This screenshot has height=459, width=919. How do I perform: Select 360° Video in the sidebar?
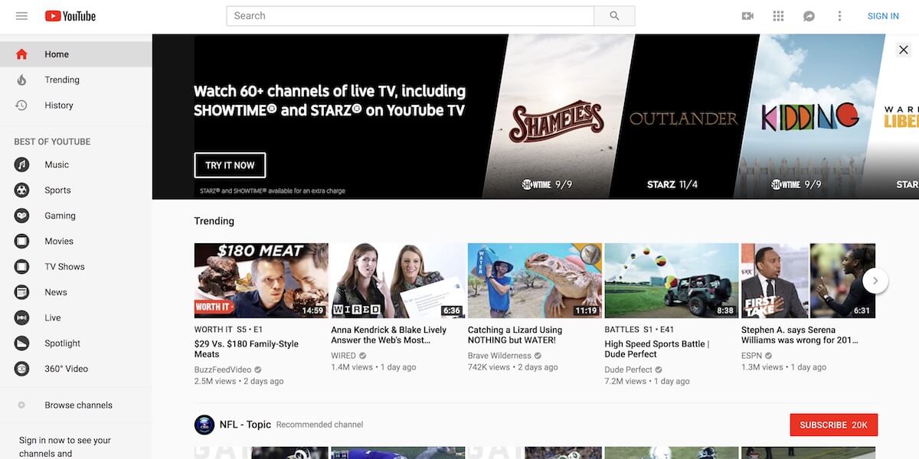click(67, 369)
